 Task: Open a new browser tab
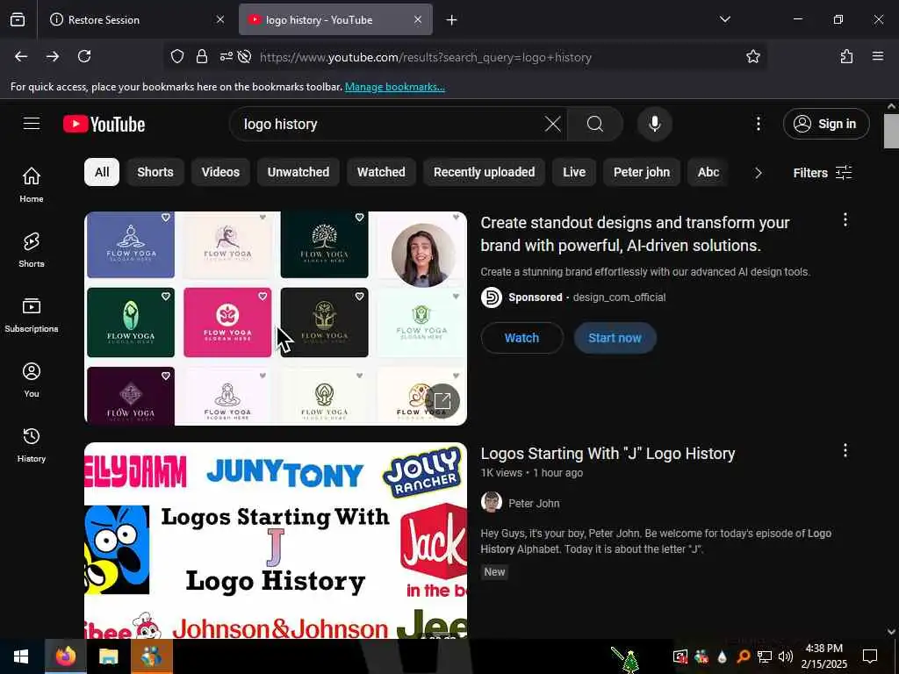click(x=452, y=20)
